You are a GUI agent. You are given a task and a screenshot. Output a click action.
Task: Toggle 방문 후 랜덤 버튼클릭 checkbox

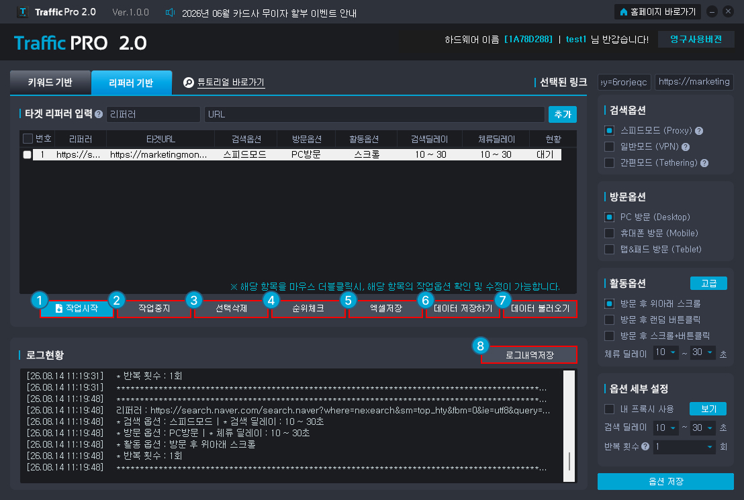pos(609,319)
